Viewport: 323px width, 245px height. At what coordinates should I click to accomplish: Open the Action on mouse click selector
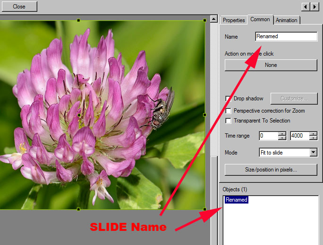click(271, 65)
